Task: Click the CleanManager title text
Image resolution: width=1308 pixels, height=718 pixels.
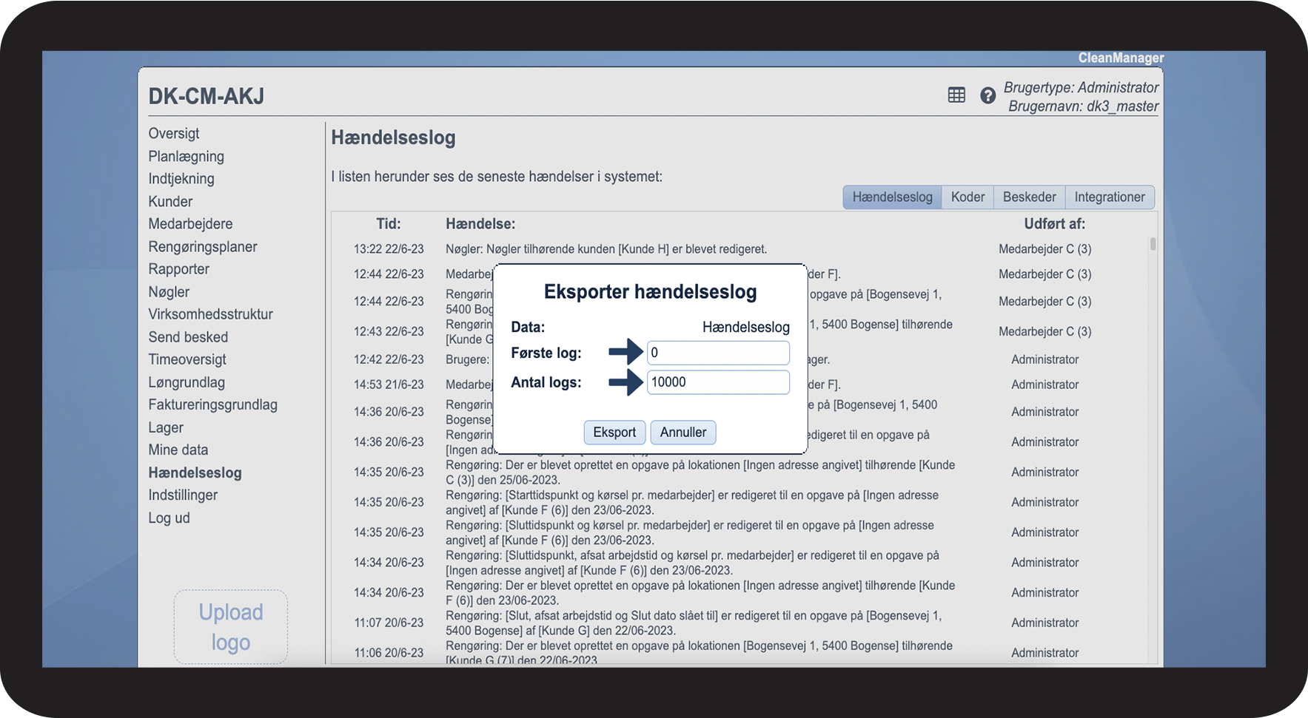Action: click(x=1121, y=58)
